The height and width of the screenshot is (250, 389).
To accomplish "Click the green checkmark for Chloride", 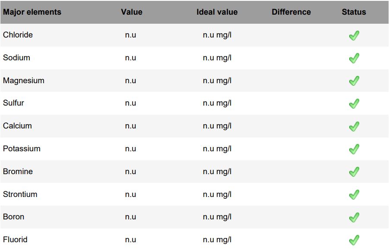I will pos(354,35).
